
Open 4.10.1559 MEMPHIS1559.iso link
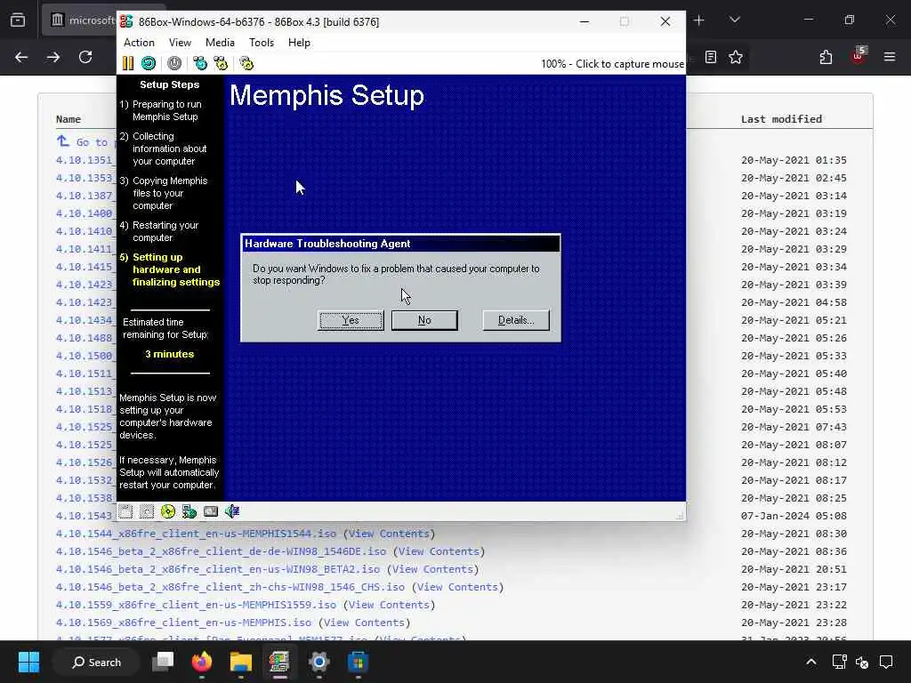tap(196, 605)
